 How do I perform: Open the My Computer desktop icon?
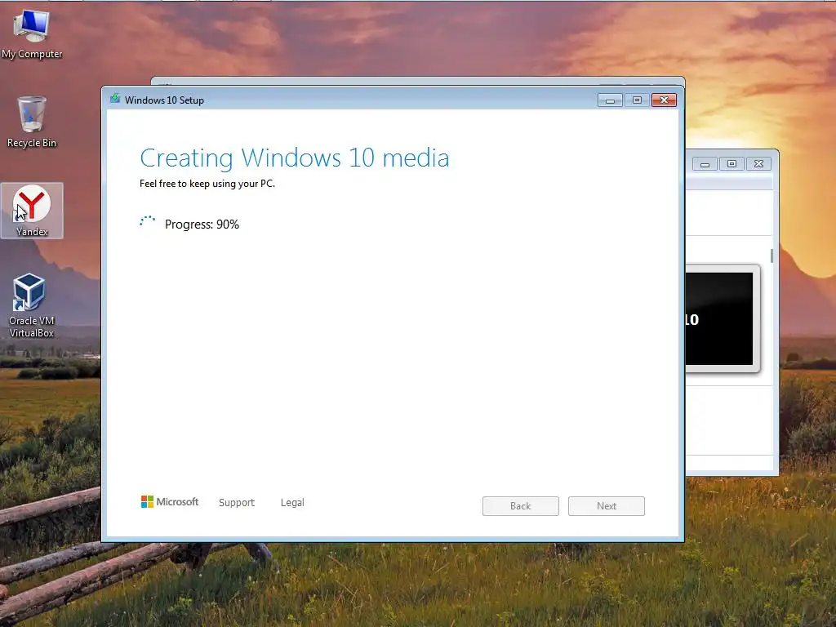click(32, 33)
